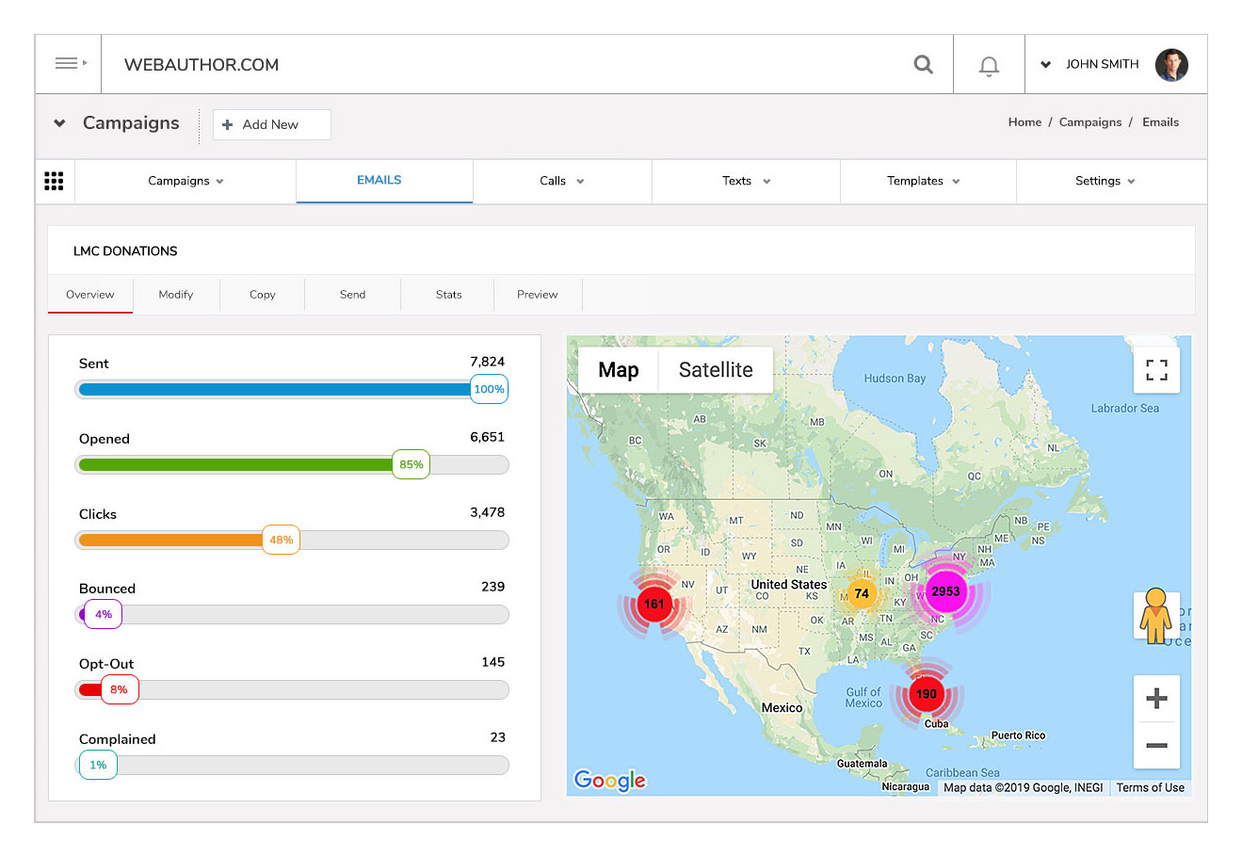Click John Smith's profile avatar
This screenshot has width=1242, height=857.
coord(1171,65)
